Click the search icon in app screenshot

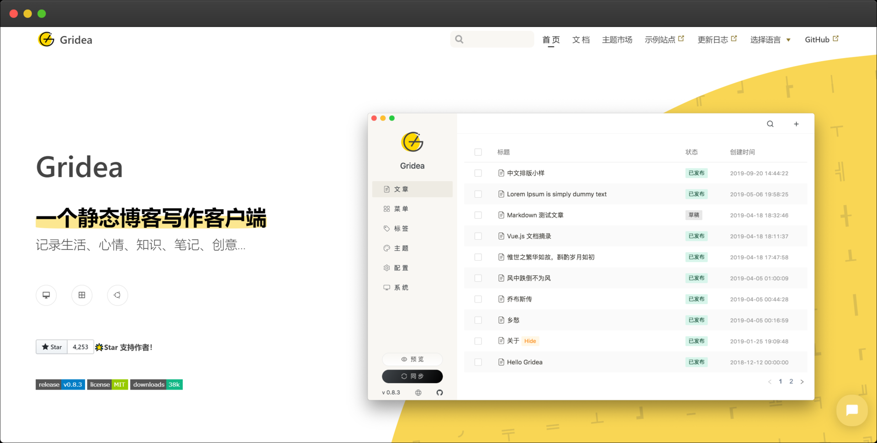(770, 124)
